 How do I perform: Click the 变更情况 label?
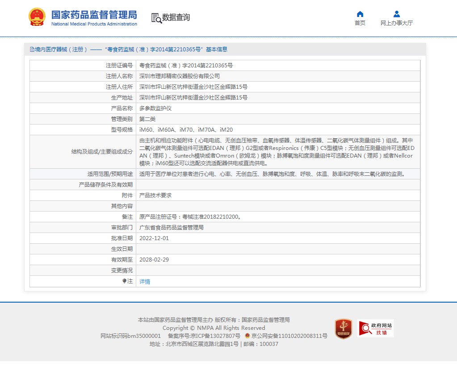(x=122, y=270)
